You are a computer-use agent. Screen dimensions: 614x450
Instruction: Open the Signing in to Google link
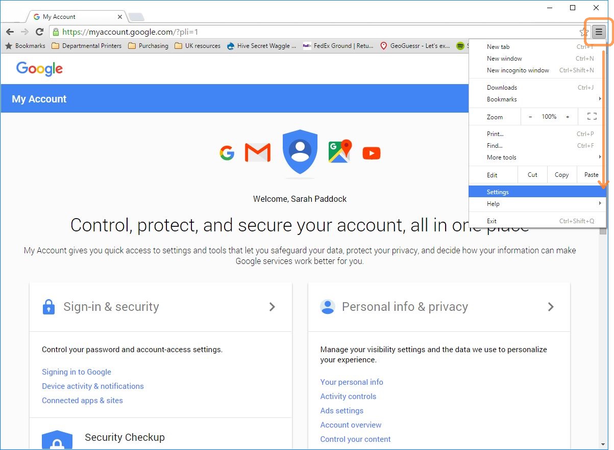click(77, 372)
